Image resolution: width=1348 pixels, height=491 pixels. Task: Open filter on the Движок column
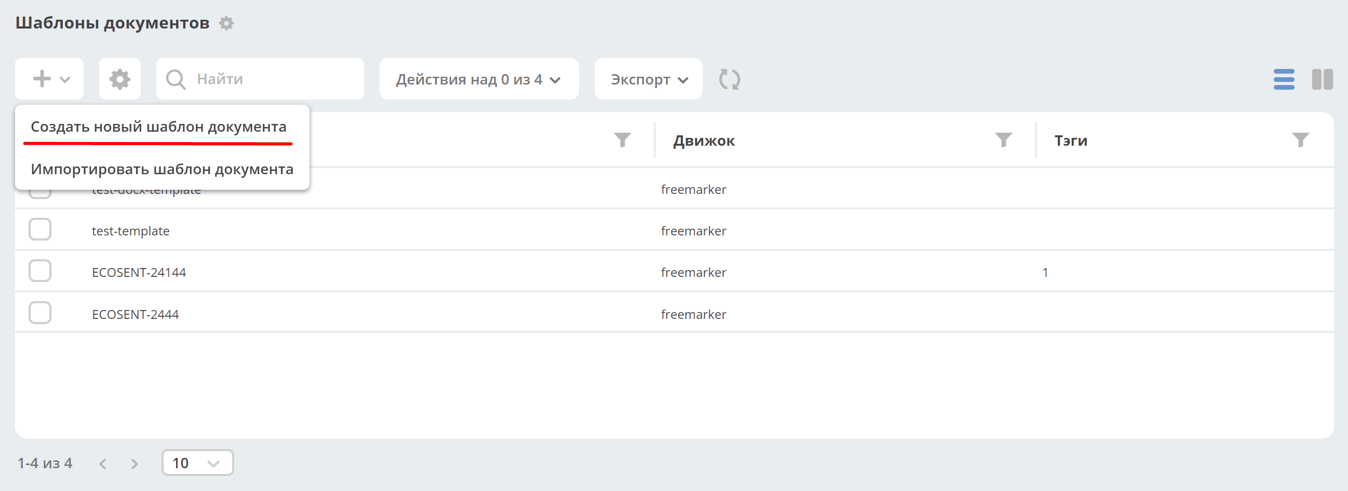click(x=1003, y=140)
